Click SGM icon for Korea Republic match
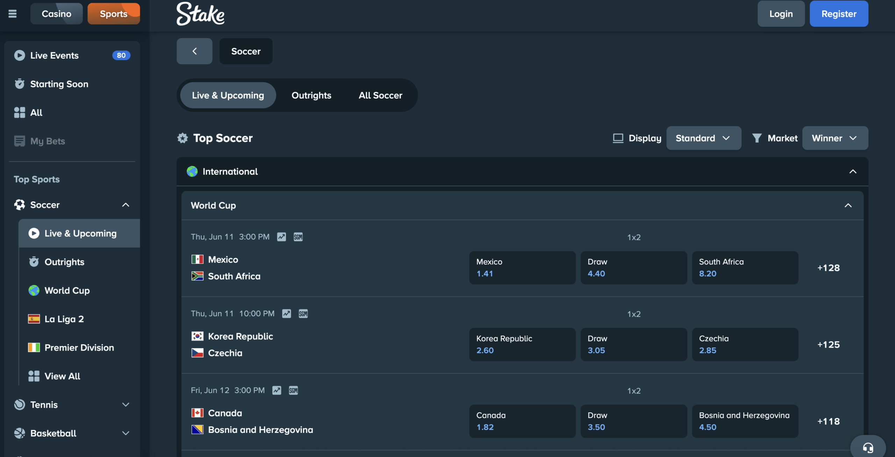 303,314
